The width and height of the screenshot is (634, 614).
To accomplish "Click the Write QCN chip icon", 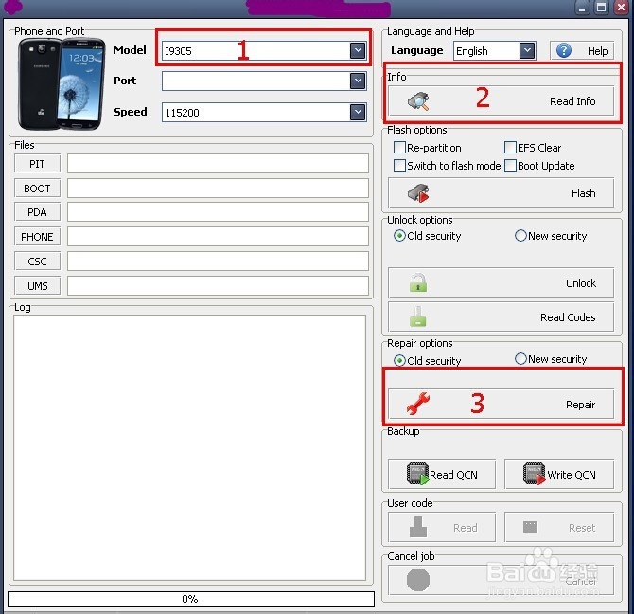I will click(534, 474).
